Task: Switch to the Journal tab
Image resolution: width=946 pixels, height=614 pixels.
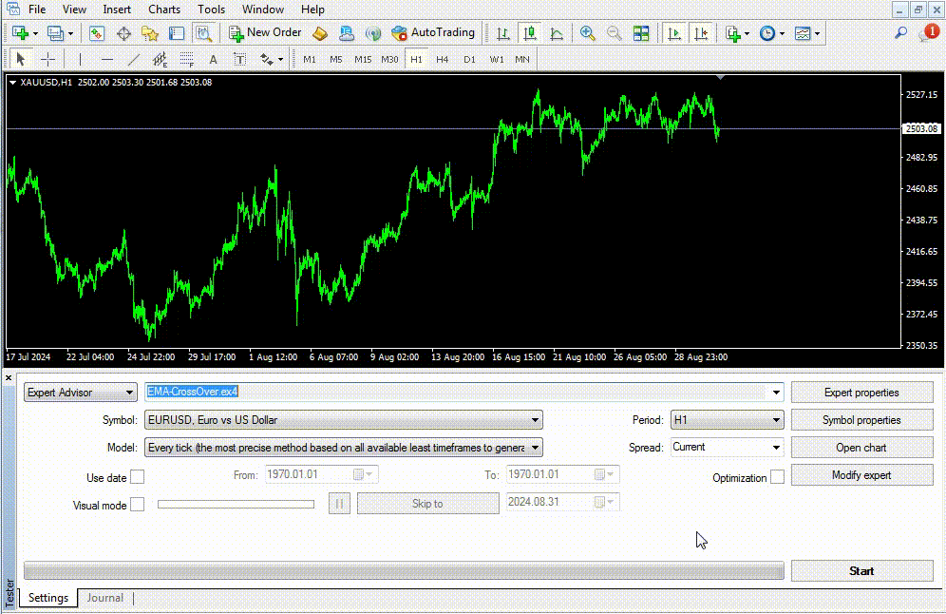Action: [x=105, y=598]
